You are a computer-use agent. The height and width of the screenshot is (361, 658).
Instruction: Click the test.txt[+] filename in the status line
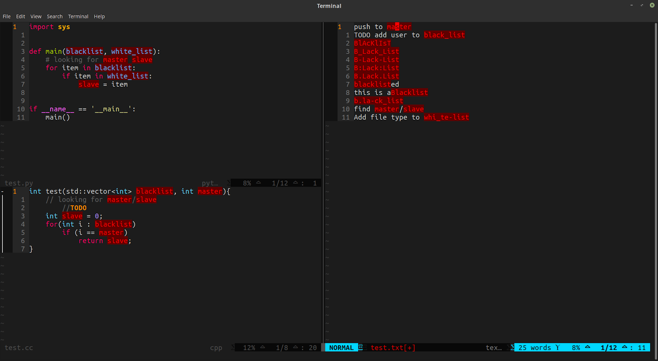click(393, 347)
